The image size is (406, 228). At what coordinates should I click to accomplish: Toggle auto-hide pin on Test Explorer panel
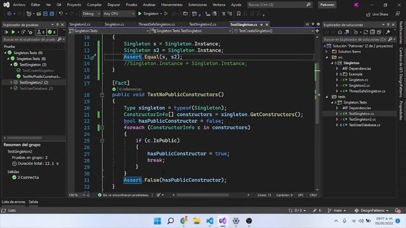(x=58, y=25)
